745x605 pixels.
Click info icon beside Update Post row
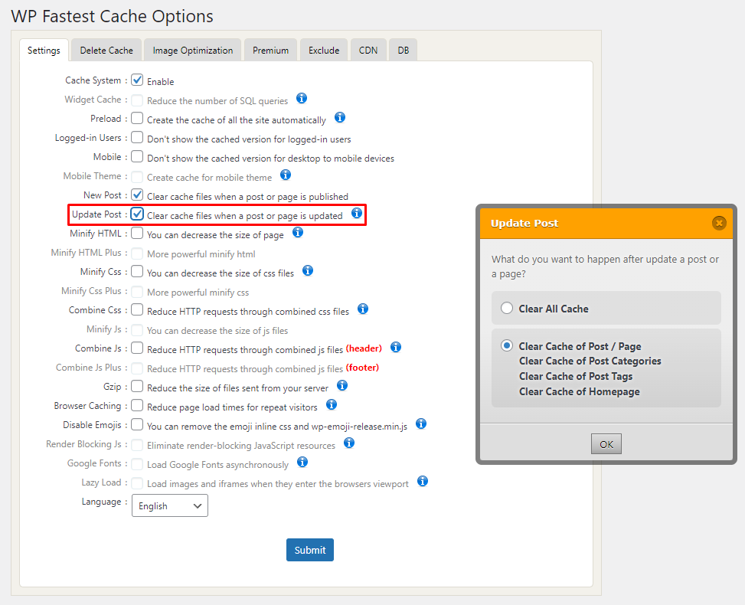click(357, 214)
